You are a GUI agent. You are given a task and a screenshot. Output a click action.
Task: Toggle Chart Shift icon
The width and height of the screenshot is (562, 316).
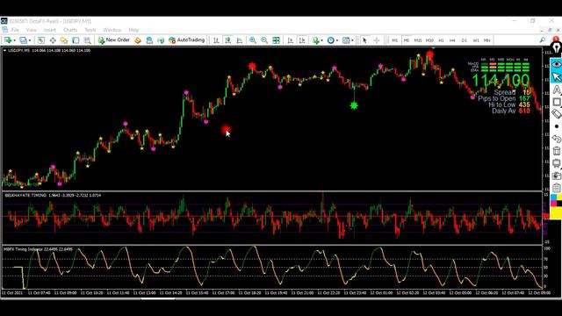(302, 40)
